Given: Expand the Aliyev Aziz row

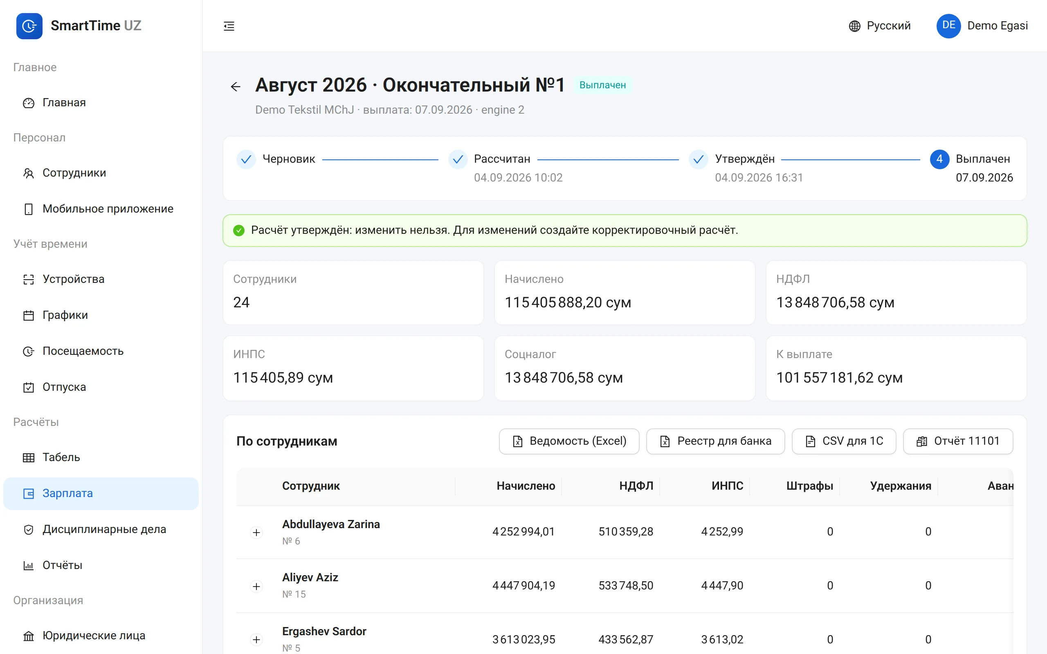Looking at the screenshot, I should point(256,586).
